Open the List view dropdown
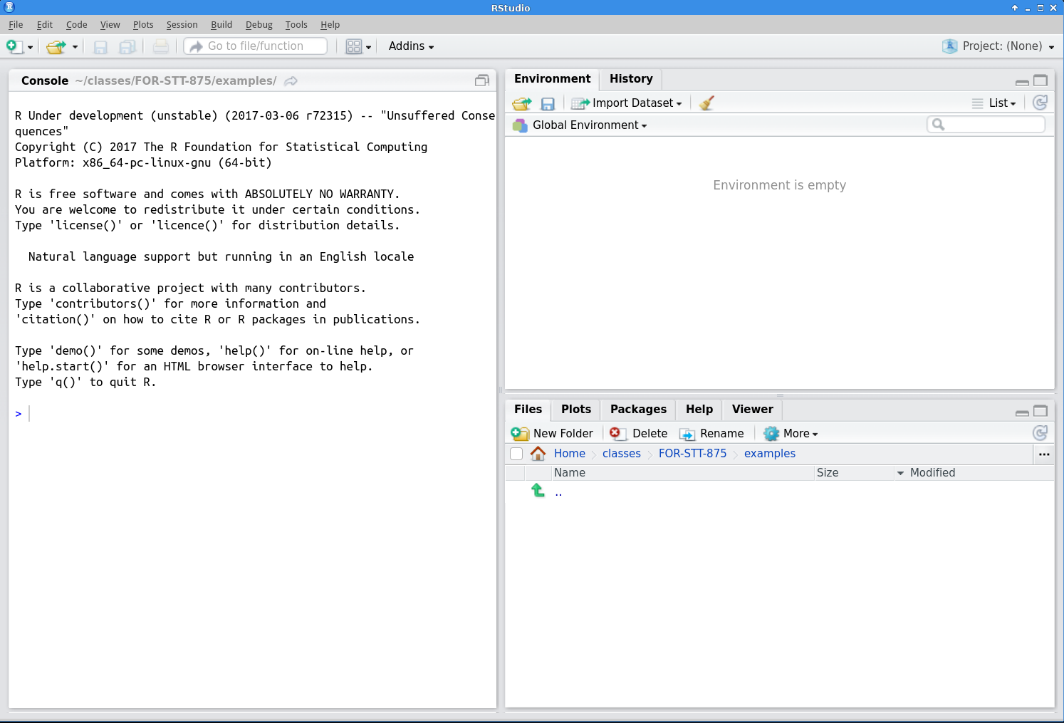 tap(994, 103)
